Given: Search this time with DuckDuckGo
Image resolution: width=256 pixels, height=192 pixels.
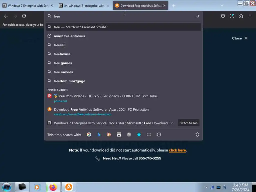Looking at the screenshot, I should point(109,134).
